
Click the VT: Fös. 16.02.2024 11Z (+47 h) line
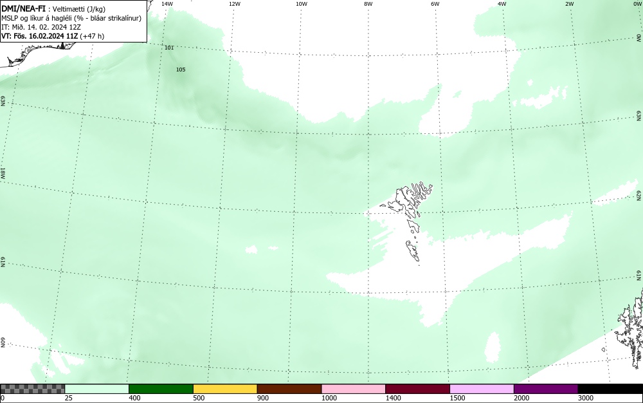tap(53, 36)
